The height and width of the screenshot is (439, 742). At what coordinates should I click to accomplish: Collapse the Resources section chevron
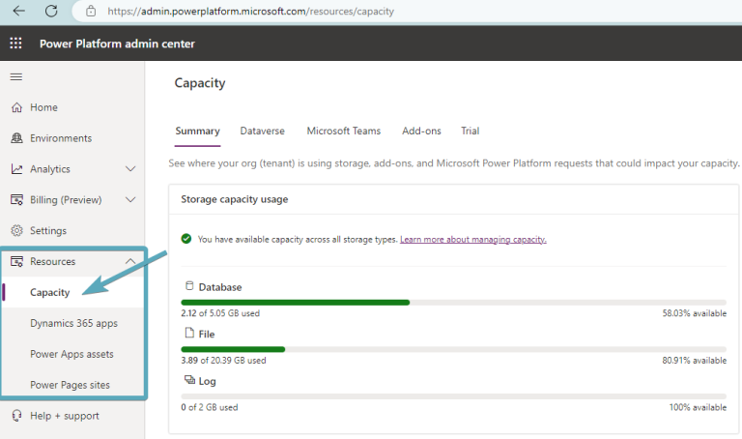coord(130,261)
